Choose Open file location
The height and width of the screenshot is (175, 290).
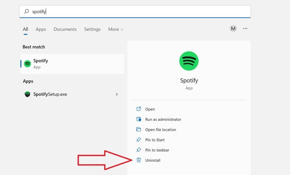[160, 130]
